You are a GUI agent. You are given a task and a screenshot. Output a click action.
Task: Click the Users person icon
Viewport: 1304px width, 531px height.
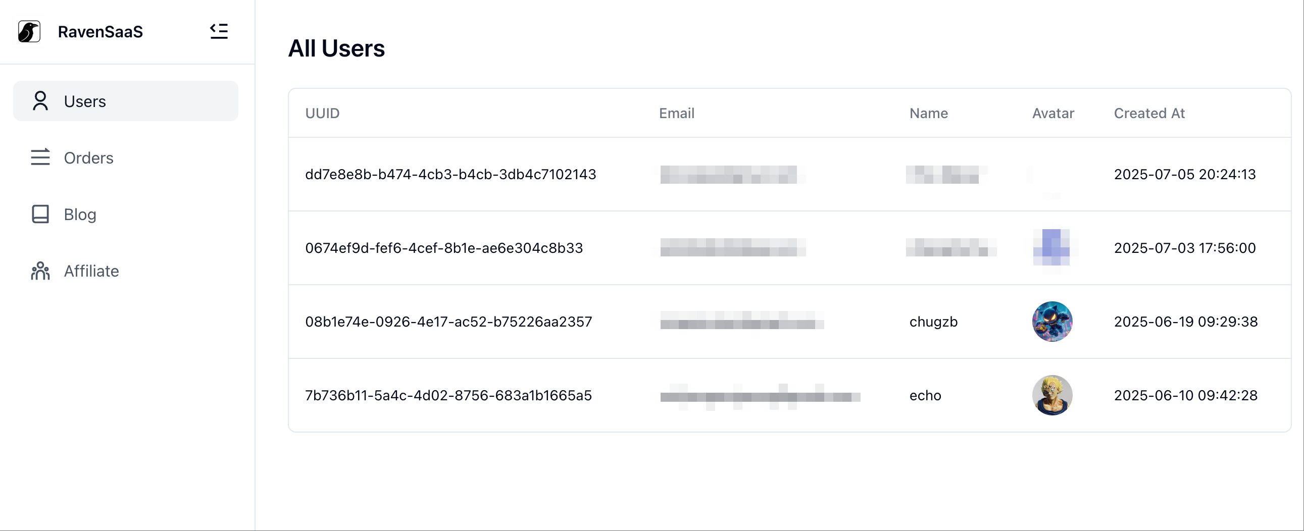(x=40, y=100)
